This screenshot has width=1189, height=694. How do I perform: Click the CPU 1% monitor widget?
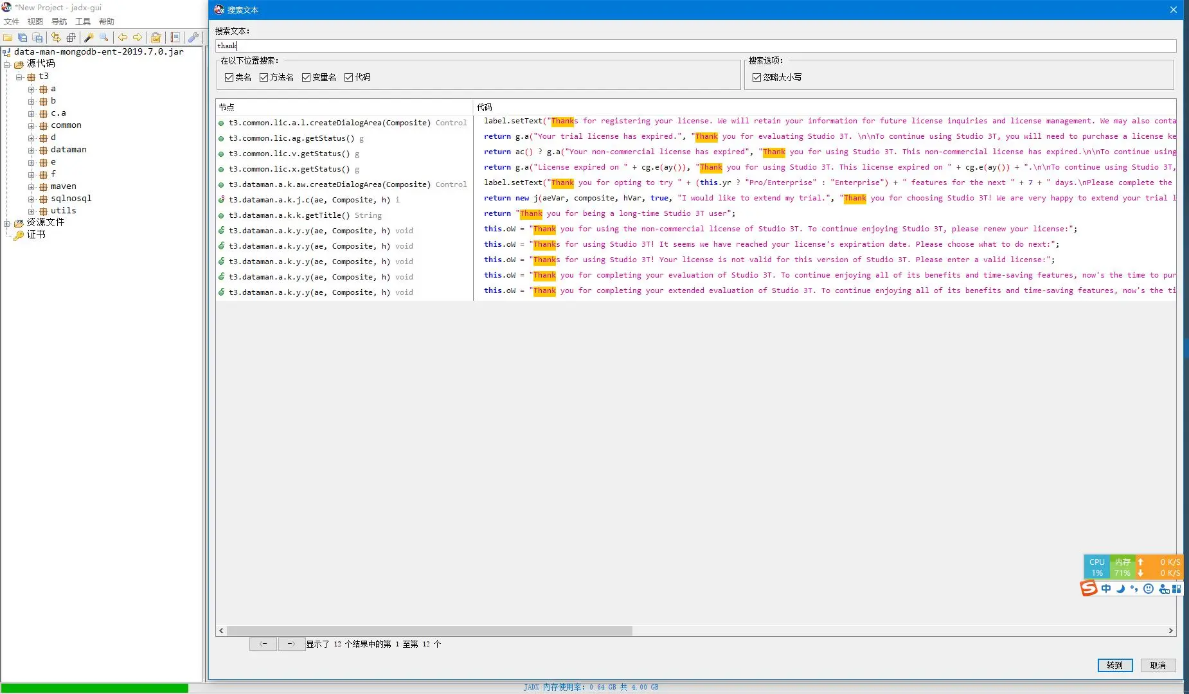point(1096,567)
